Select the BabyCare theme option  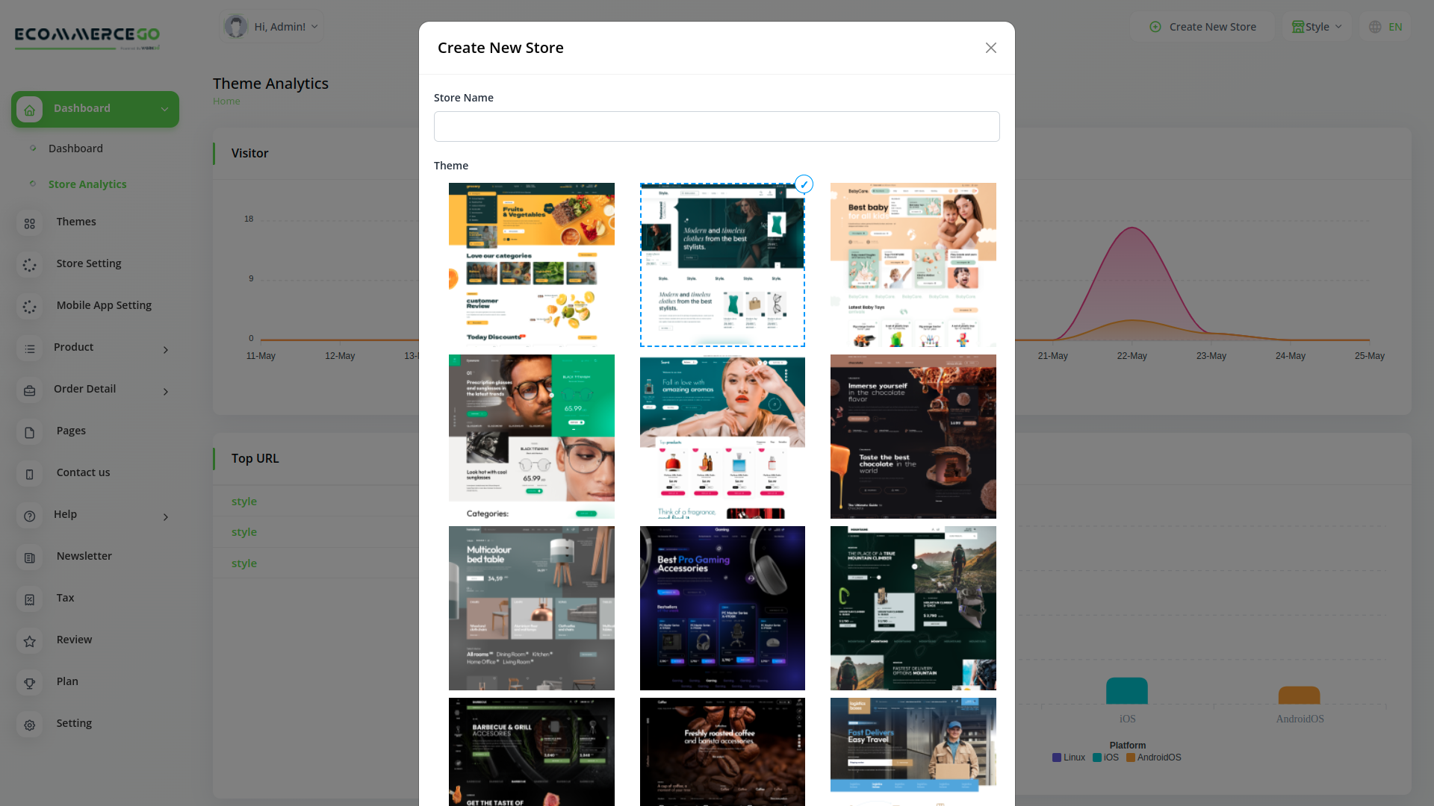click(913, 264)
